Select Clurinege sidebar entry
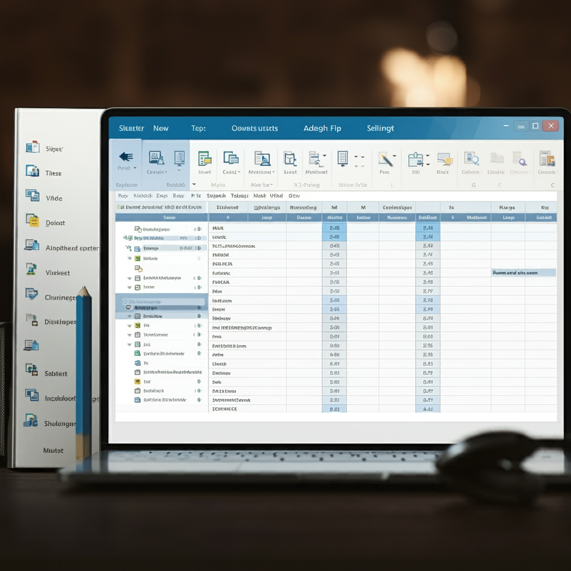571x571 pixels. [x=60, y=298]
